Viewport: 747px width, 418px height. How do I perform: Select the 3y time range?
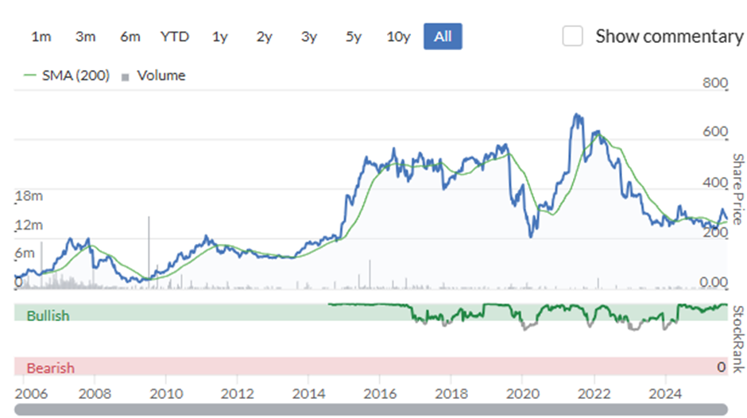coord(309,37)
